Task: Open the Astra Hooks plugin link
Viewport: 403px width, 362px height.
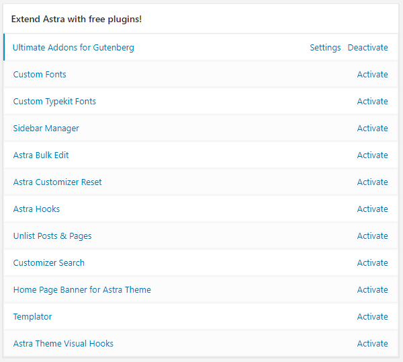Action: point(36,209)
